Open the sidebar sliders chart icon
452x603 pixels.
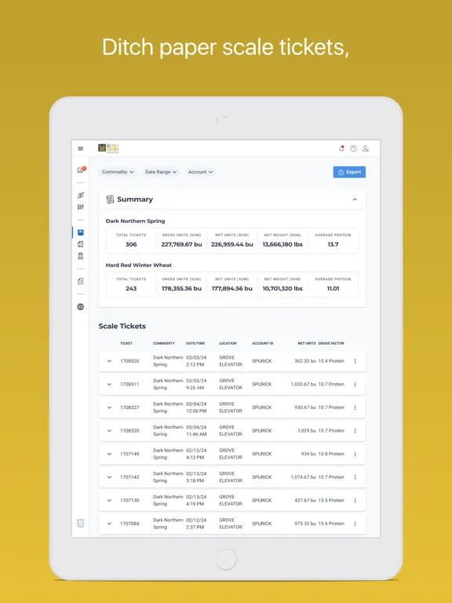80,207
